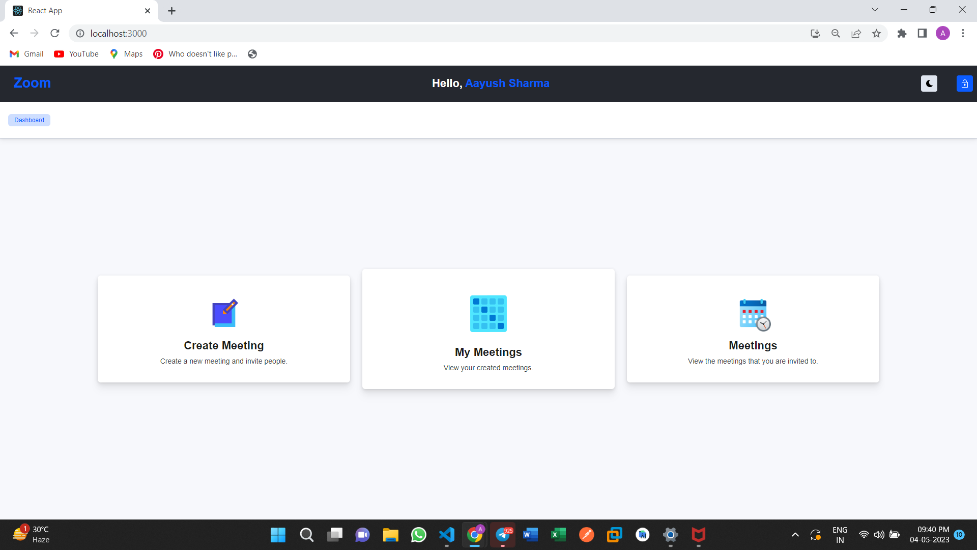Open the Chrome three-dot menu

point(963,33)
